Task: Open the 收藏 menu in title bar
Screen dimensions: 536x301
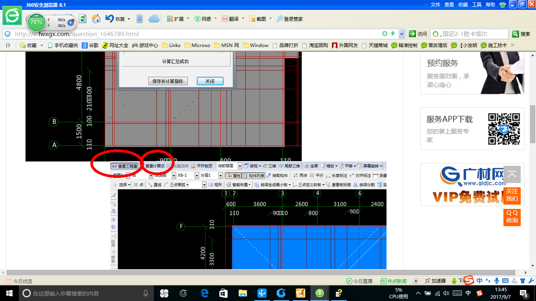Action: [x=463, y=5]
